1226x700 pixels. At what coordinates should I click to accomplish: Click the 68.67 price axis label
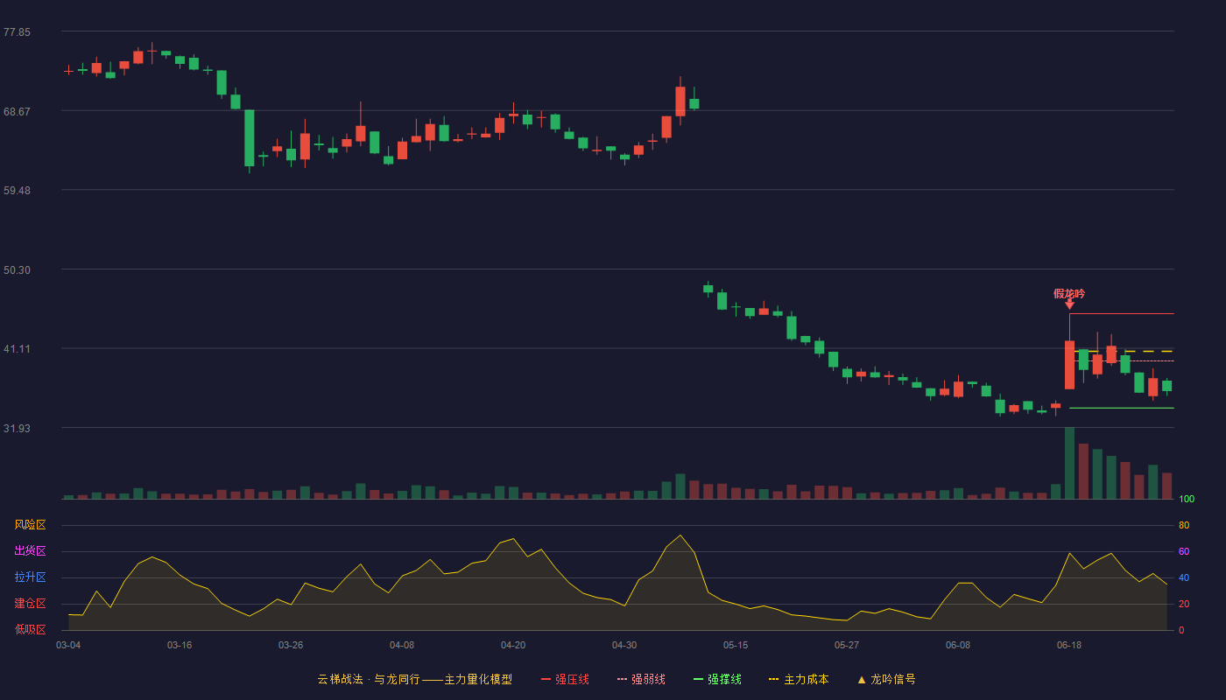[17, 112]
